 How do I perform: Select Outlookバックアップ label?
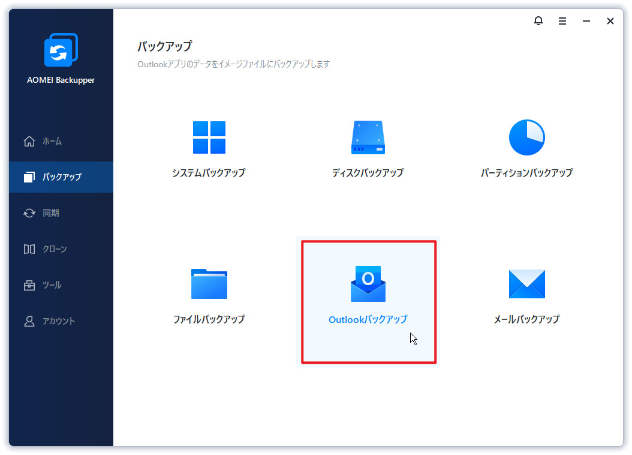(368, 319)
